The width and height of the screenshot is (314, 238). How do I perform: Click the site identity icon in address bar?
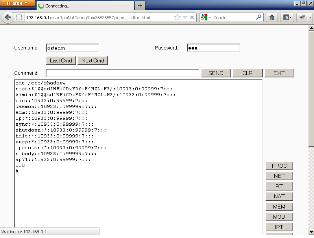[19, 18]
